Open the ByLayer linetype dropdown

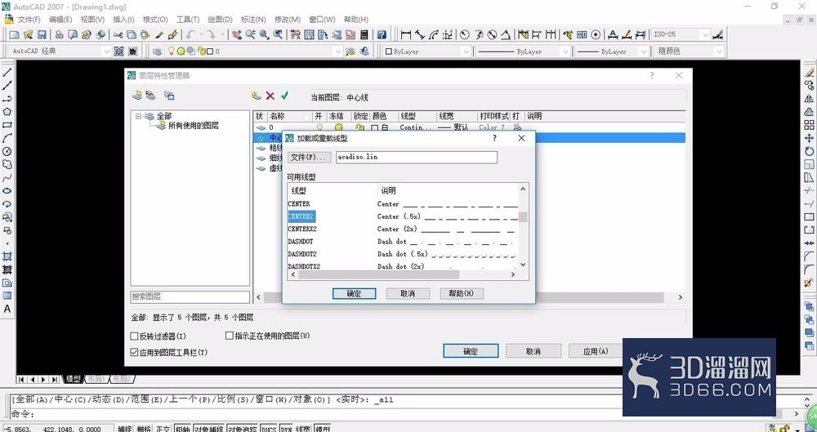pos(565,51)
